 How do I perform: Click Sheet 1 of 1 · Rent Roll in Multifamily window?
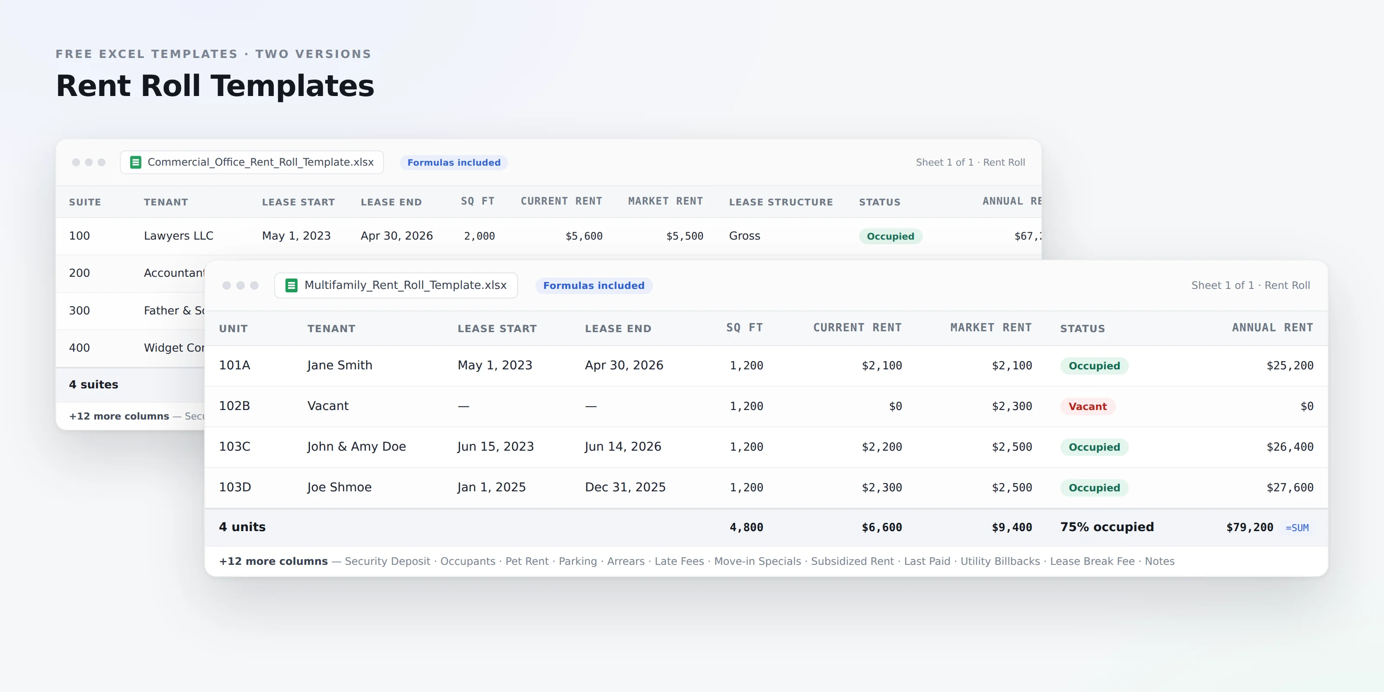(x=1250, y=285)
